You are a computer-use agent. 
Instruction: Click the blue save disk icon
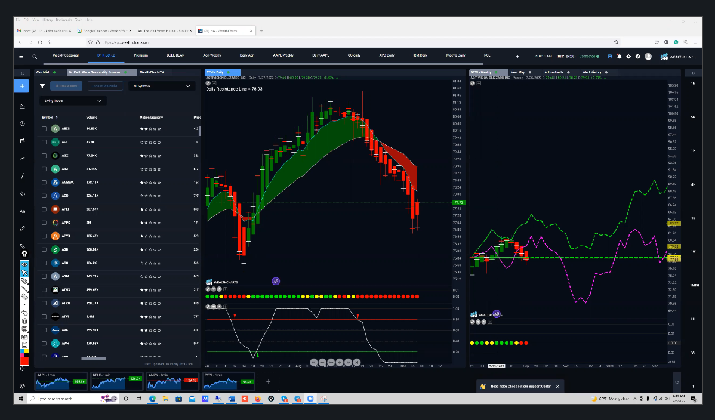point(610,57)
